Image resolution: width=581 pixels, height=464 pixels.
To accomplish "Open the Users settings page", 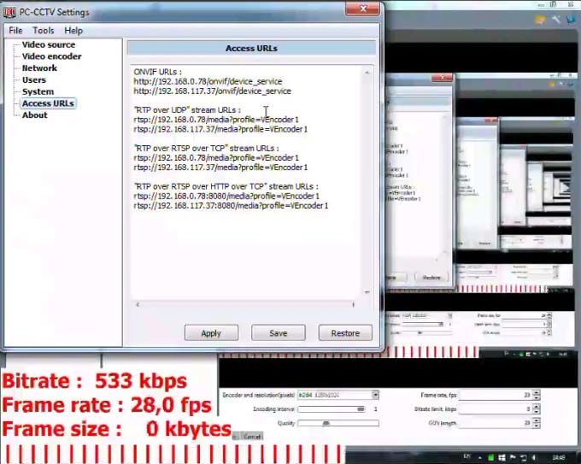I will [34, 80].
